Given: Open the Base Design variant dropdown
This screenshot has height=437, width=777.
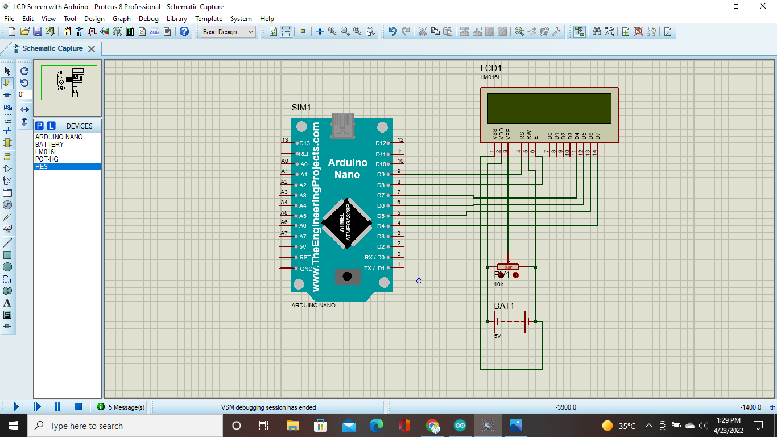Looking at the screenshot, I should [x=229, y=32].
